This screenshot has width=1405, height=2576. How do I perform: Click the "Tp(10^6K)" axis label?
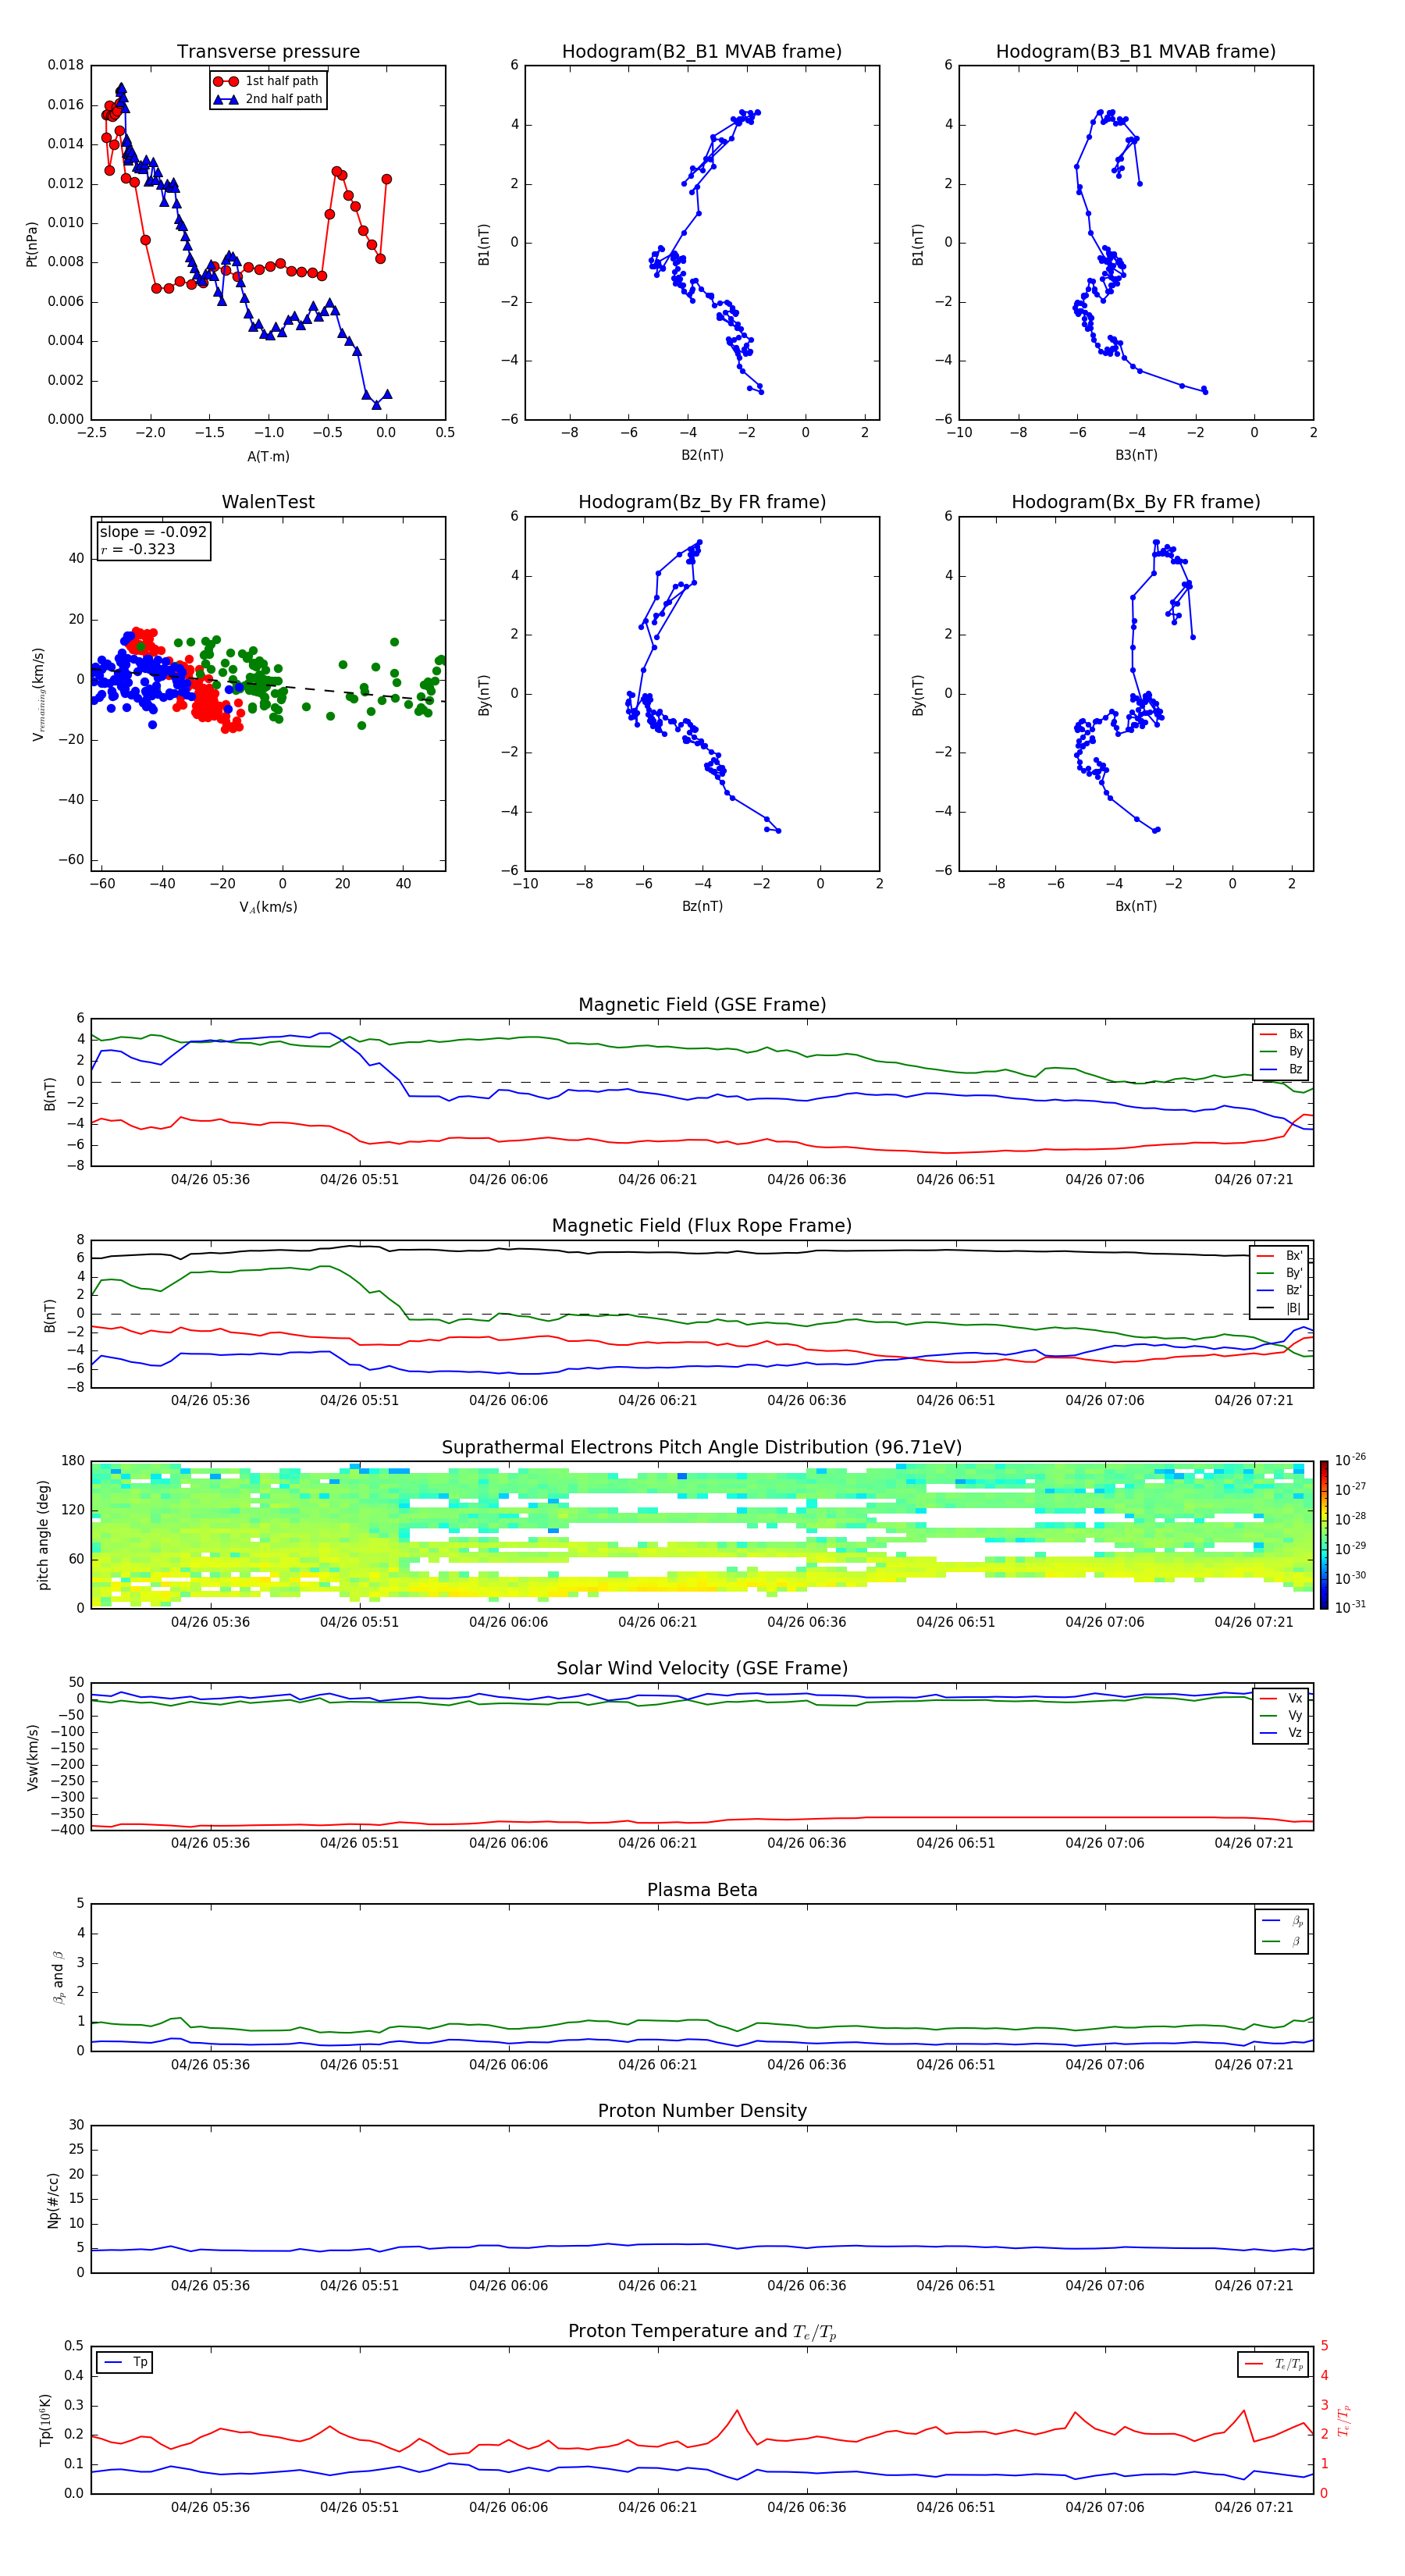click(45, 2420)
